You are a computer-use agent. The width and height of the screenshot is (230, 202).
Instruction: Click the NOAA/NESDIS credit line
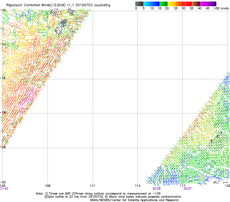pos(134,200)
